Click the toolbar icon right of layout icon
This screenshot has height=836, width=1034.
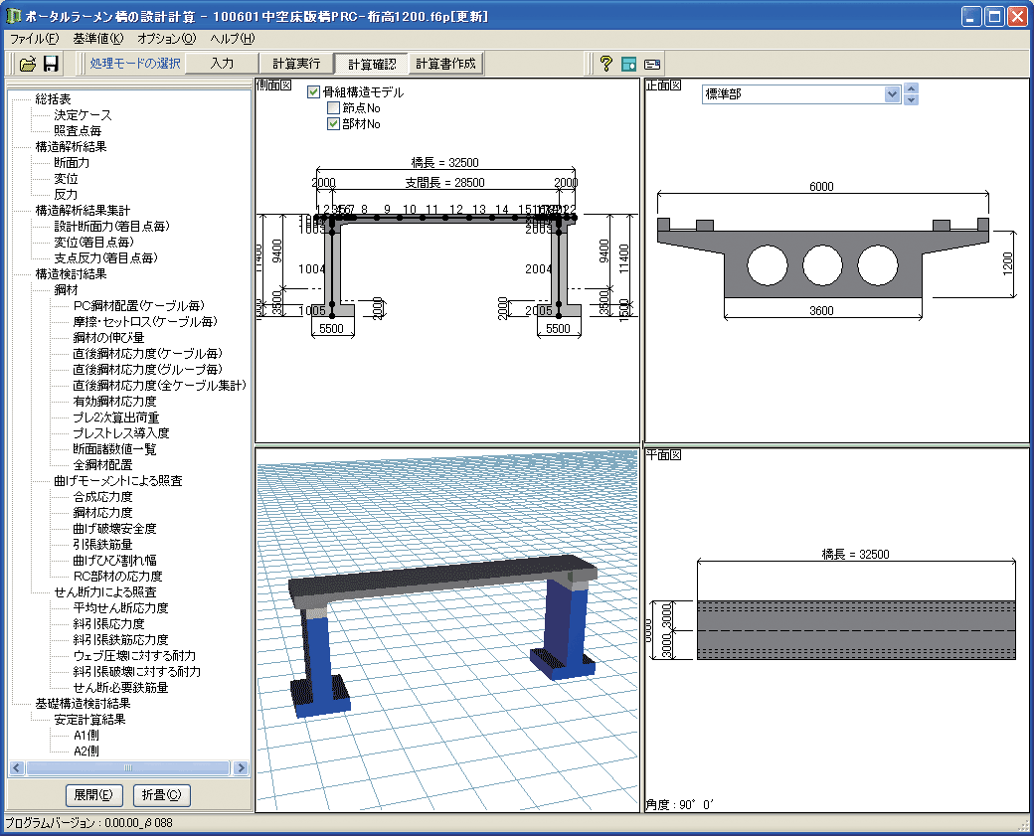coord(652,64)
